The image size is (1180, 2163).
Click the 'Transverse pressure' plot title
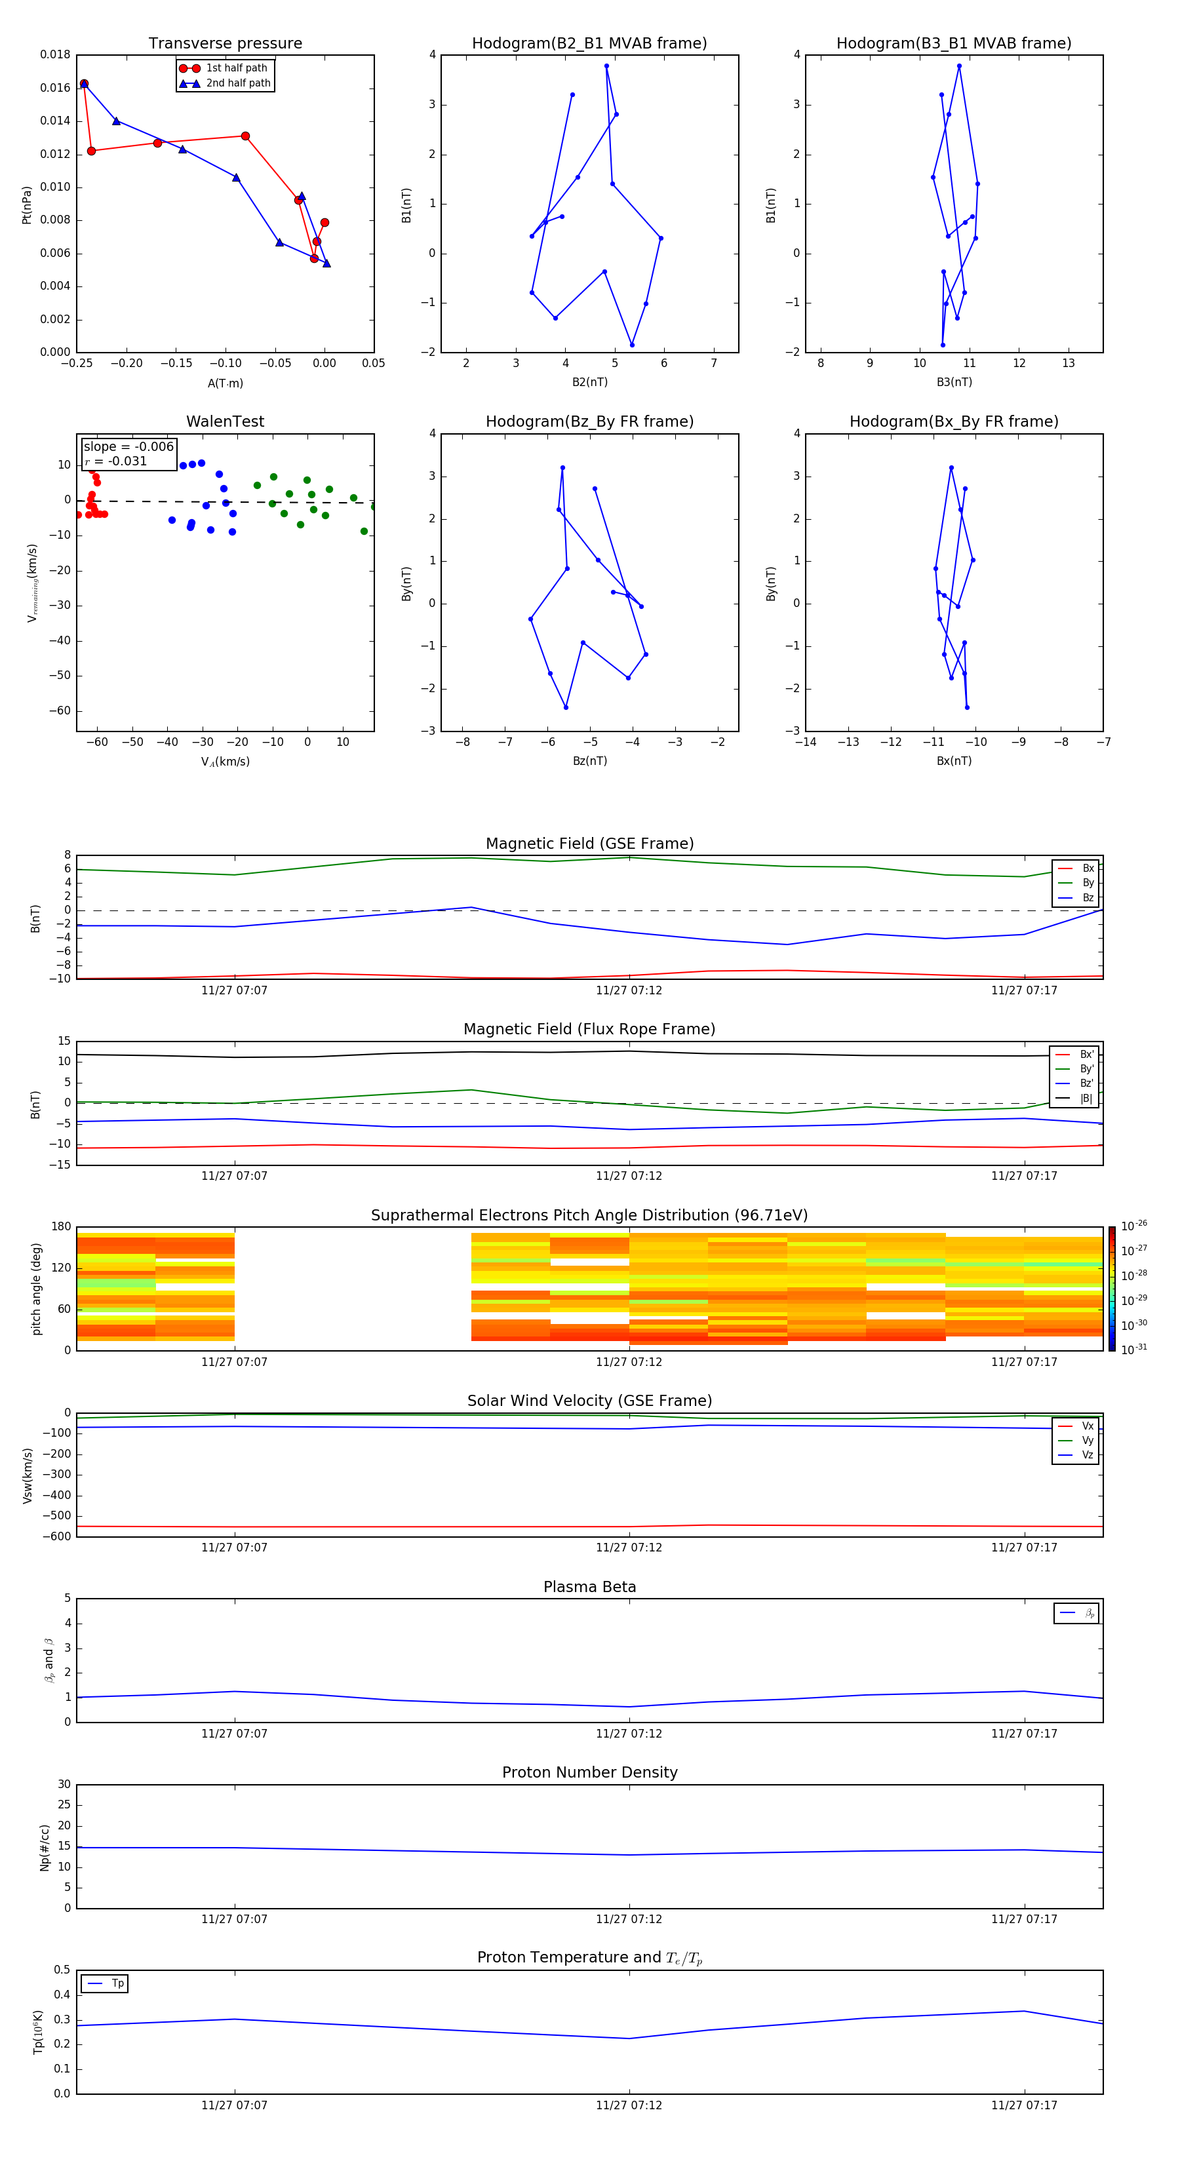[225, 43]
